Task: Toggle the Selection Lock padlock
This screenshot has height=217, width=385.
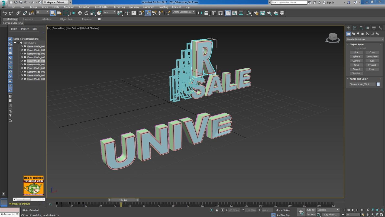Action: (217, 210)
